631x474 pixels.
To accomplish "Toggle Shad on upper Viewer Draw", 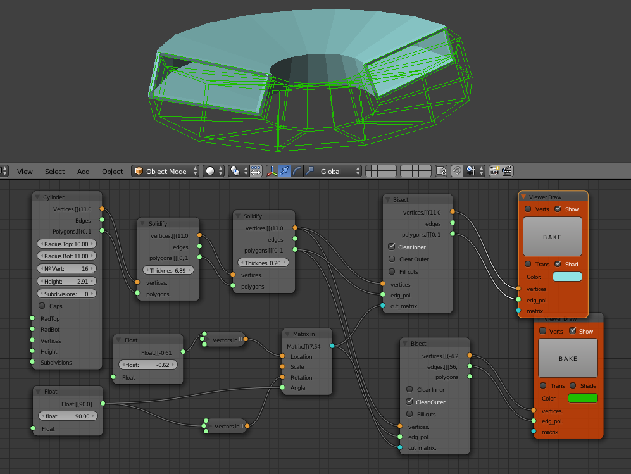I will (x=558, y=264).
